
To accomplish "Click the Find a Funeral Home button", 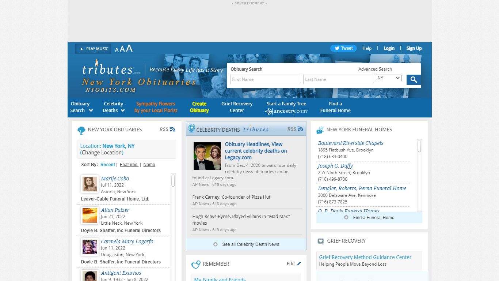I will [369, 218].
